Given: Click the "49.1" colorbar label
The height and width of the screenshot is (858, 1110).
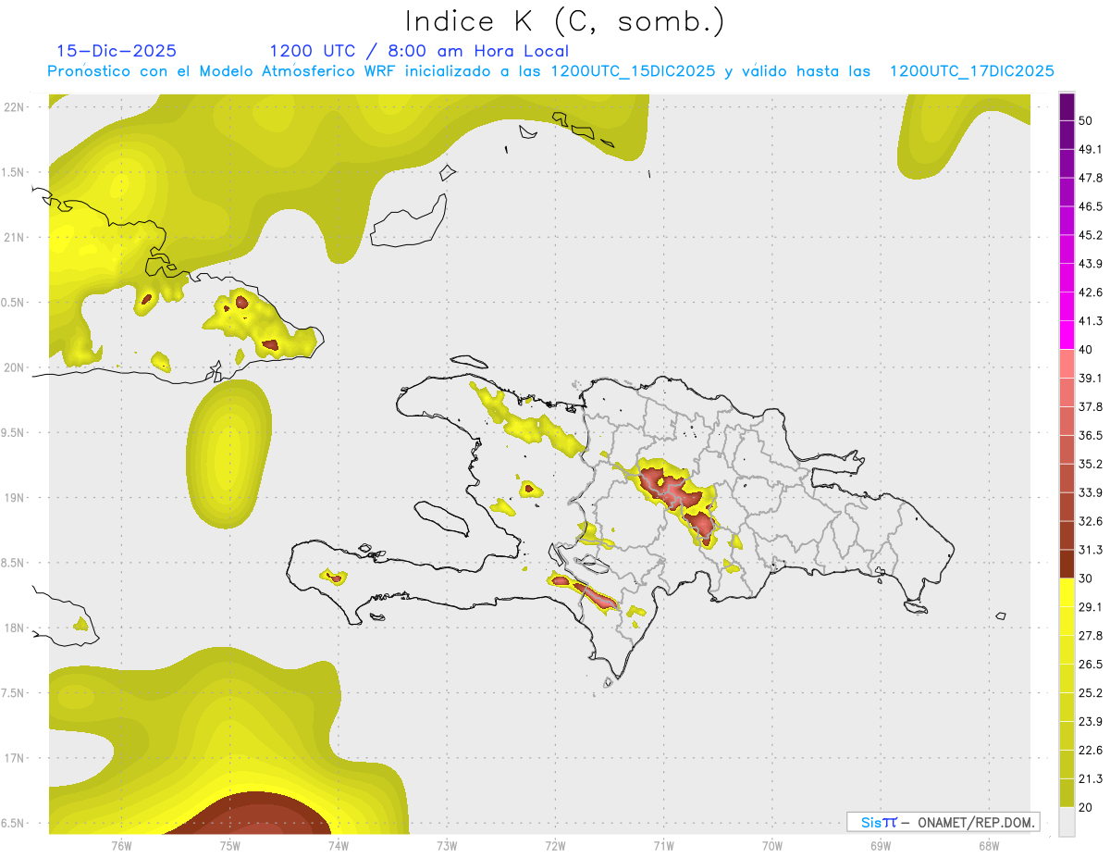Looking at the screenshot, I should 1091,149.
